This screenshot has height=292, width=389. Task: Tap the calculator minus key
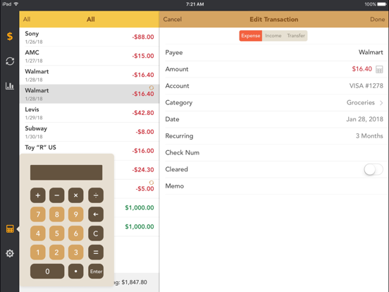click(57, 195)
